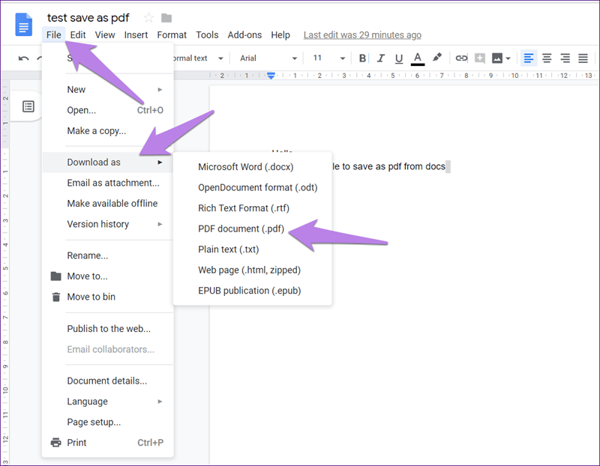Open the document outline icon
This screenshot has height=466, width=600.
(28, 106)
